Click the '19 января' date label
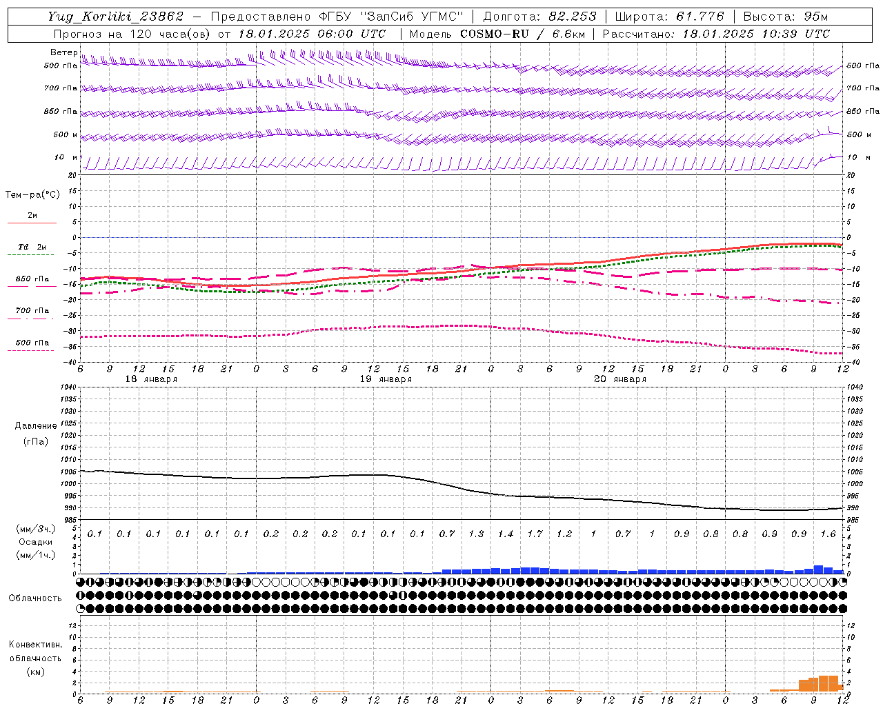 [x=386, y=379]
